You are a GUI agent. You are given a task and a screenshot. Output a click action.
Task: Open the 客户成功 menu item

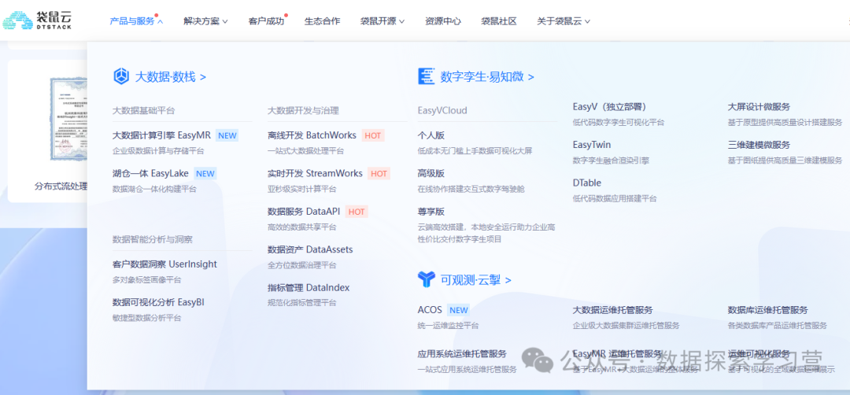(265, 21)
